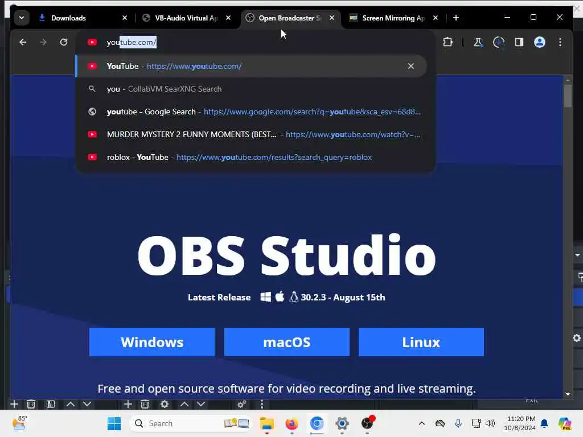583x437 pixels.
Task: Open the Copilot PRE icon in taskbar
Action: (x=565, y=423)
